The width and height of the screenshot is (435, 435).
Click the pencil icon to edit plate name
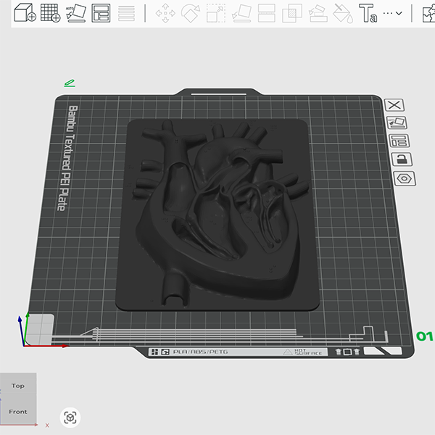pos(69,83)
